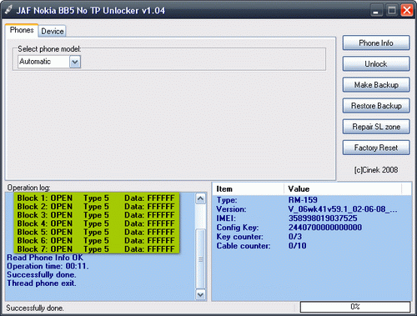The height and width of the screenshot is (316, 417).
Task: Click the IMEI value 358998019037525
Action: 323,218
